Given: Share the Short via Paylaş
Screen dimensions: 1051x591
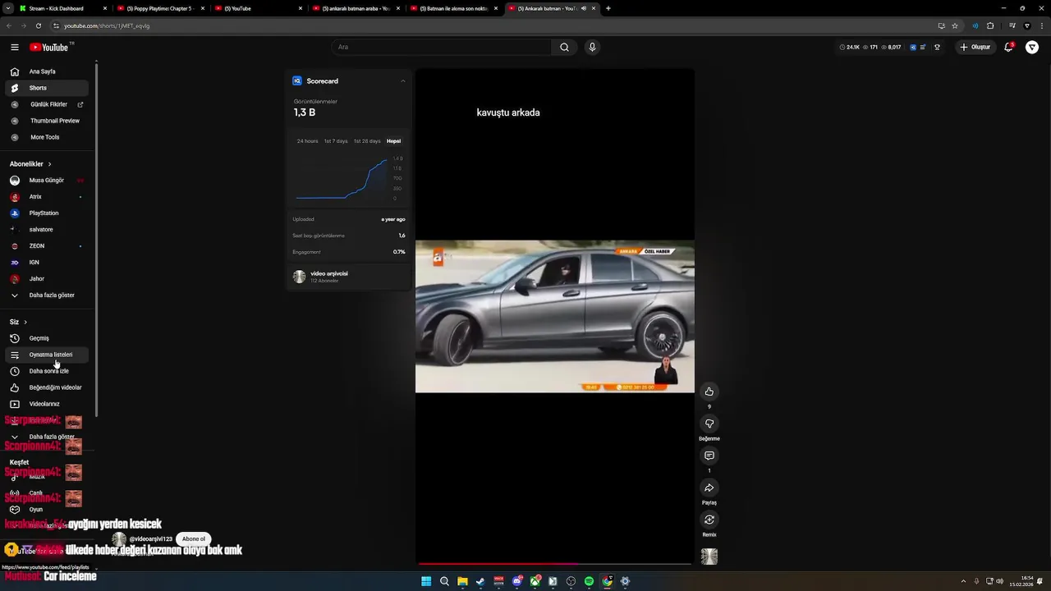Looking at the screenshot, I should click(x=709, y=488).
